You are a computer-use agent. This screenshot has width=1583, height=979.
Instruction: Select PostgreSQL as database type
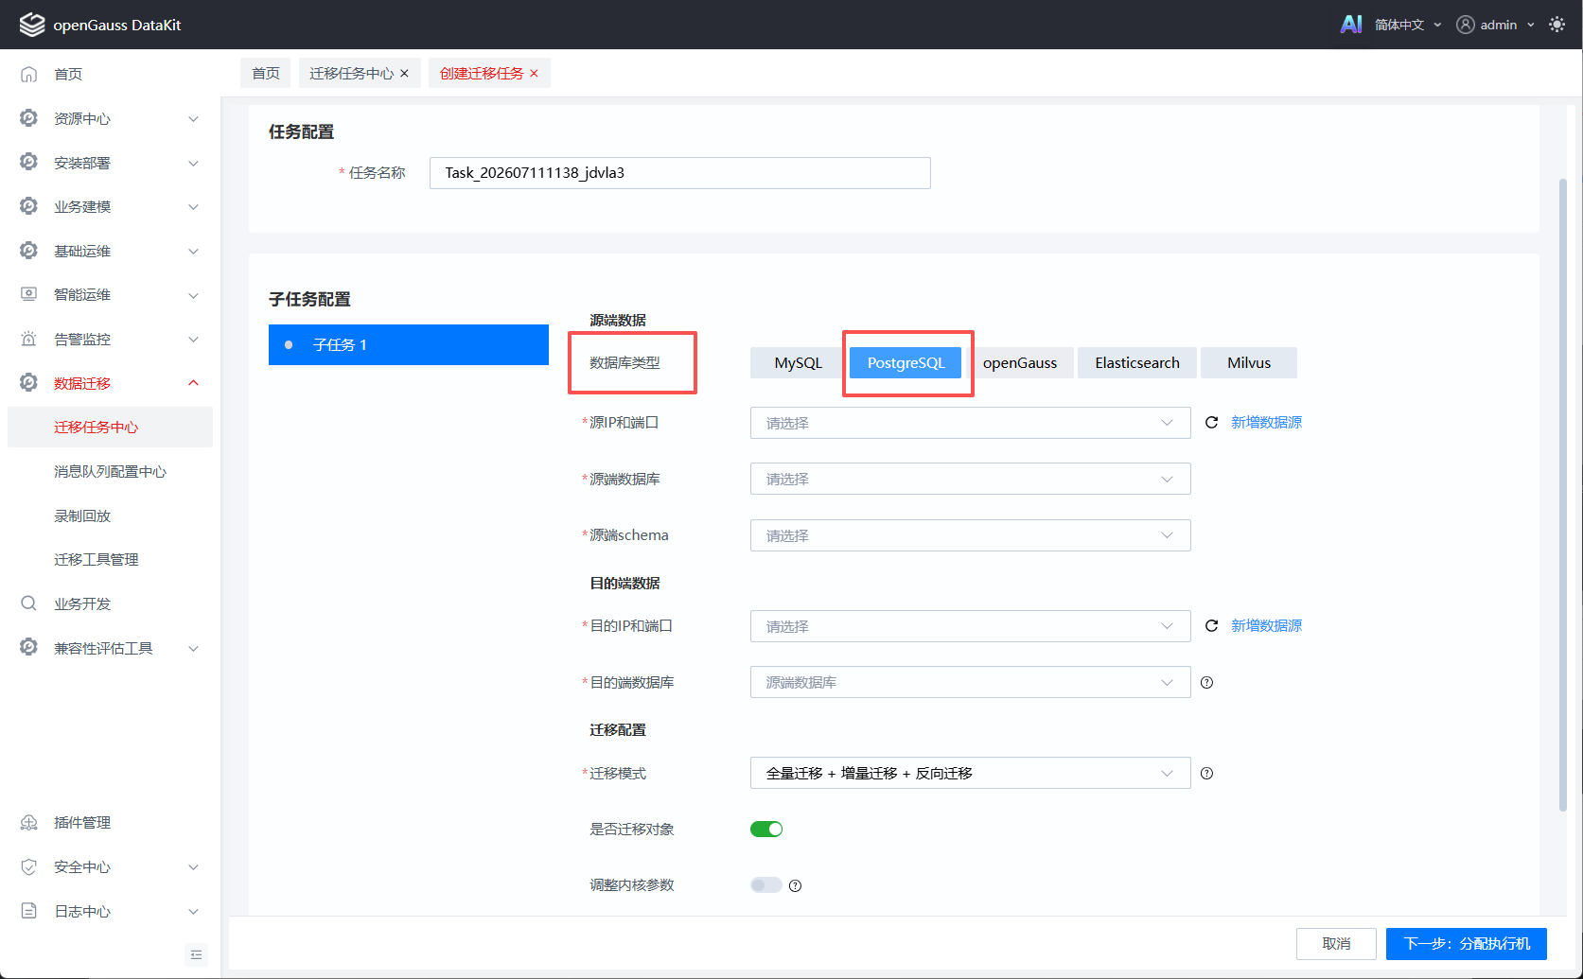[x=906, y=363]
